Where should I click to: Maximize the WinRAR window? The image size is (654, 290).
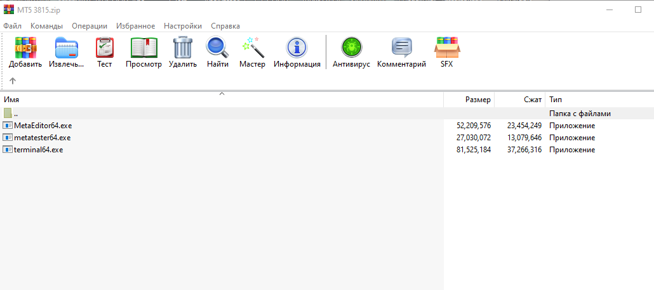coord(637,10)
